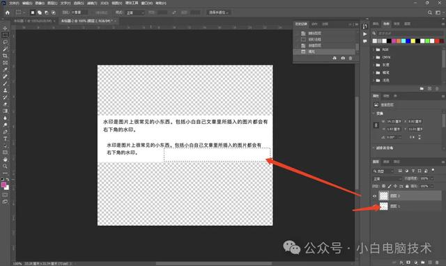The height and width of the screenshot is (266, 446).
Task: Select the Magic Wand tool
Action: [5, 49]
